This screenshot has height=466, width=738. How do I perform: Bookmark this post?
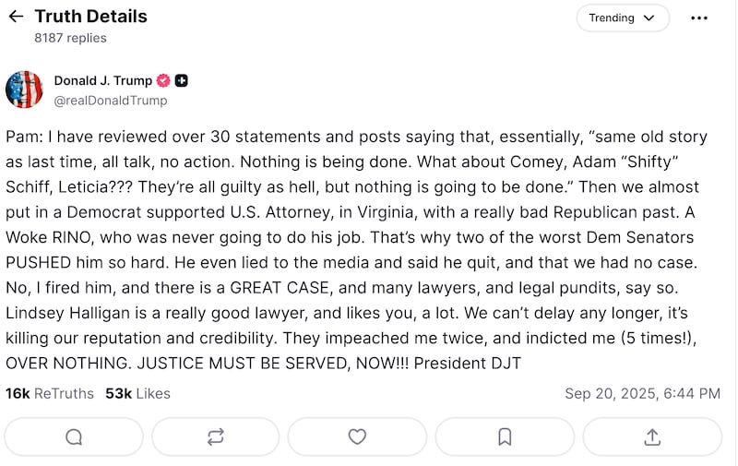pyautogui.click(x=505, y=436)
